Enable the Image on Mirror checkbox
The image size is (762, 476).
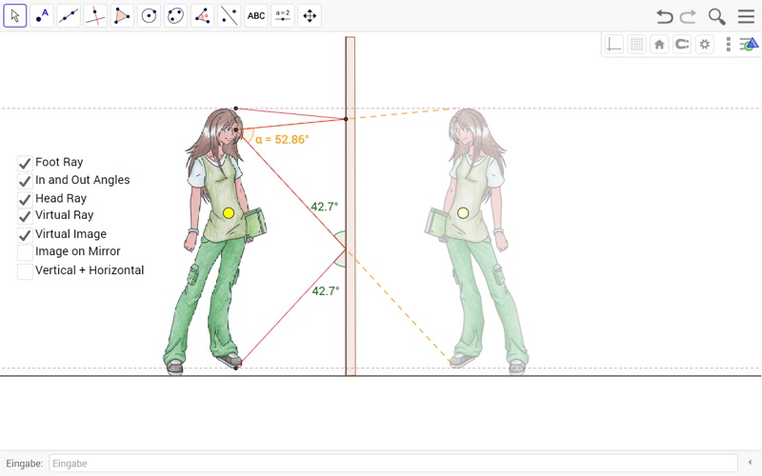(x=25, y=252)
